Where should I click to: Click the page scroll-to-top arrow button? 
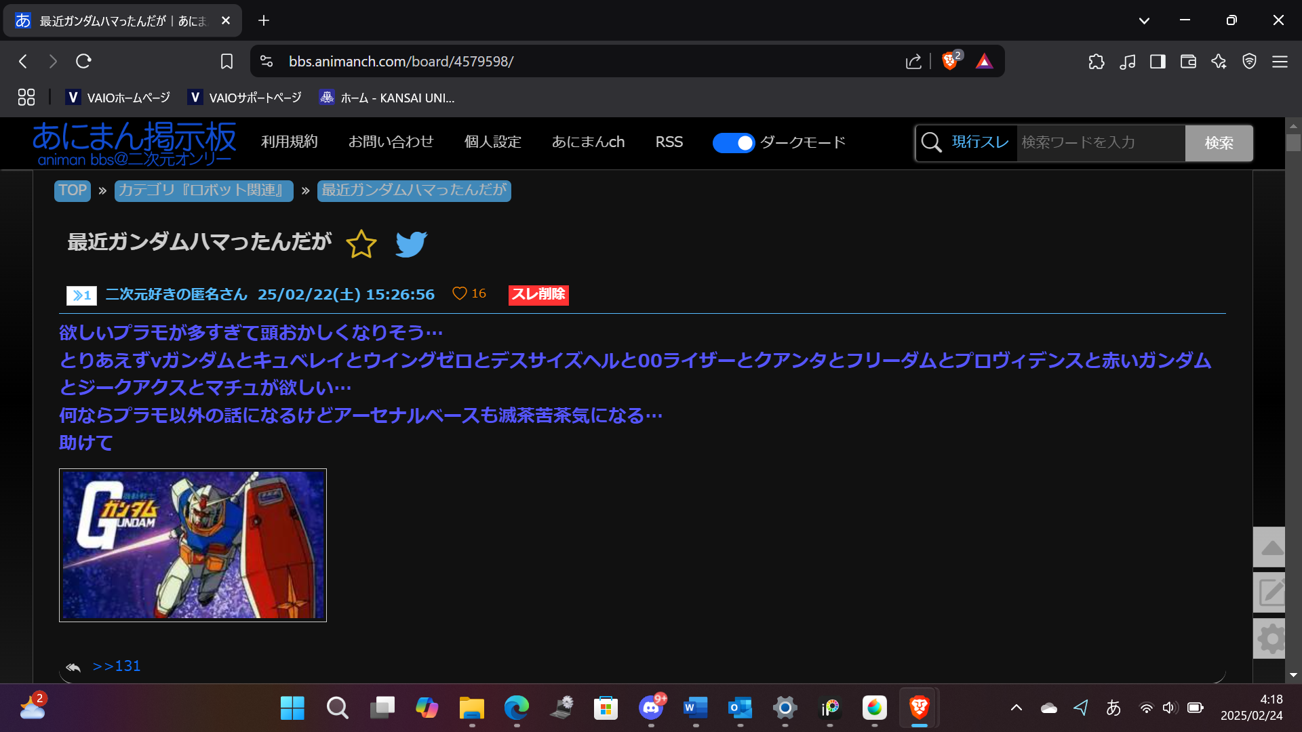(1270, 548)
